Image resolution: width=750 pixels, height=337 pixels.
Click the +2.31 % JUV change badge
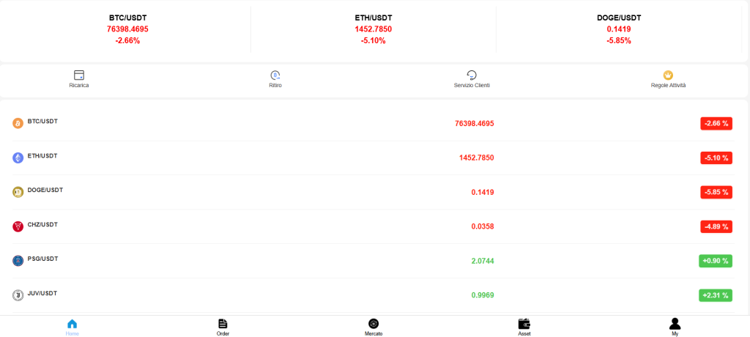tap(716, 295)
